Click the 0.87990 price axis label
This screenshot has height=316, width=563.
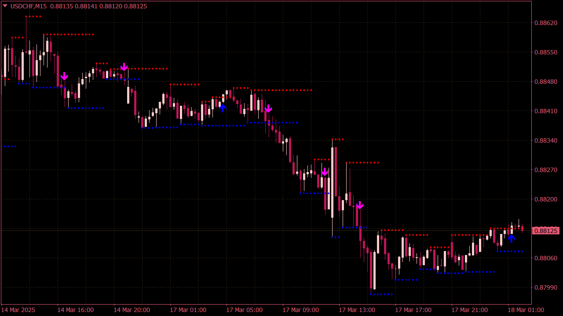[545, 287]
